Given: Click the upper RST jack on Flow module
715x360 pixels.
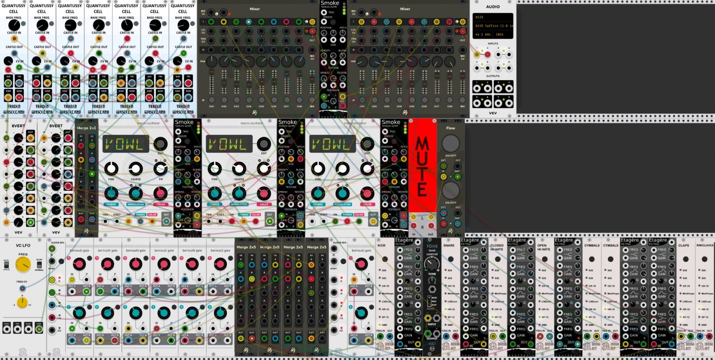Looking at the screenshot, I should (x=458, y=166).
